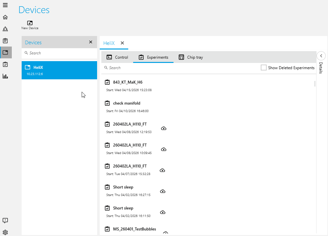Image resolution: width=328 pixels, height=236 pixels.
Task: Open the hierarchy tree sidebar icon
Action: tap(5, 29)
